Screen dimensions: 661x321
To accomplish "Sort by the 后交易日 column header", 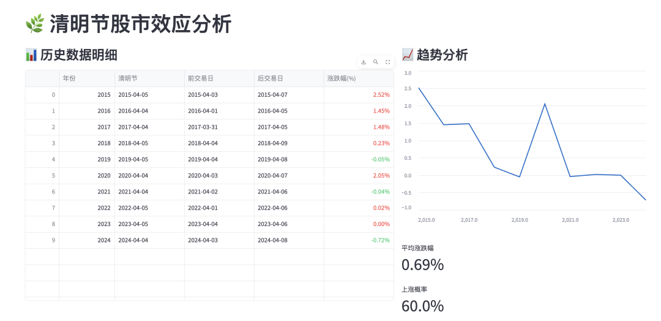I will coord(289,78).
